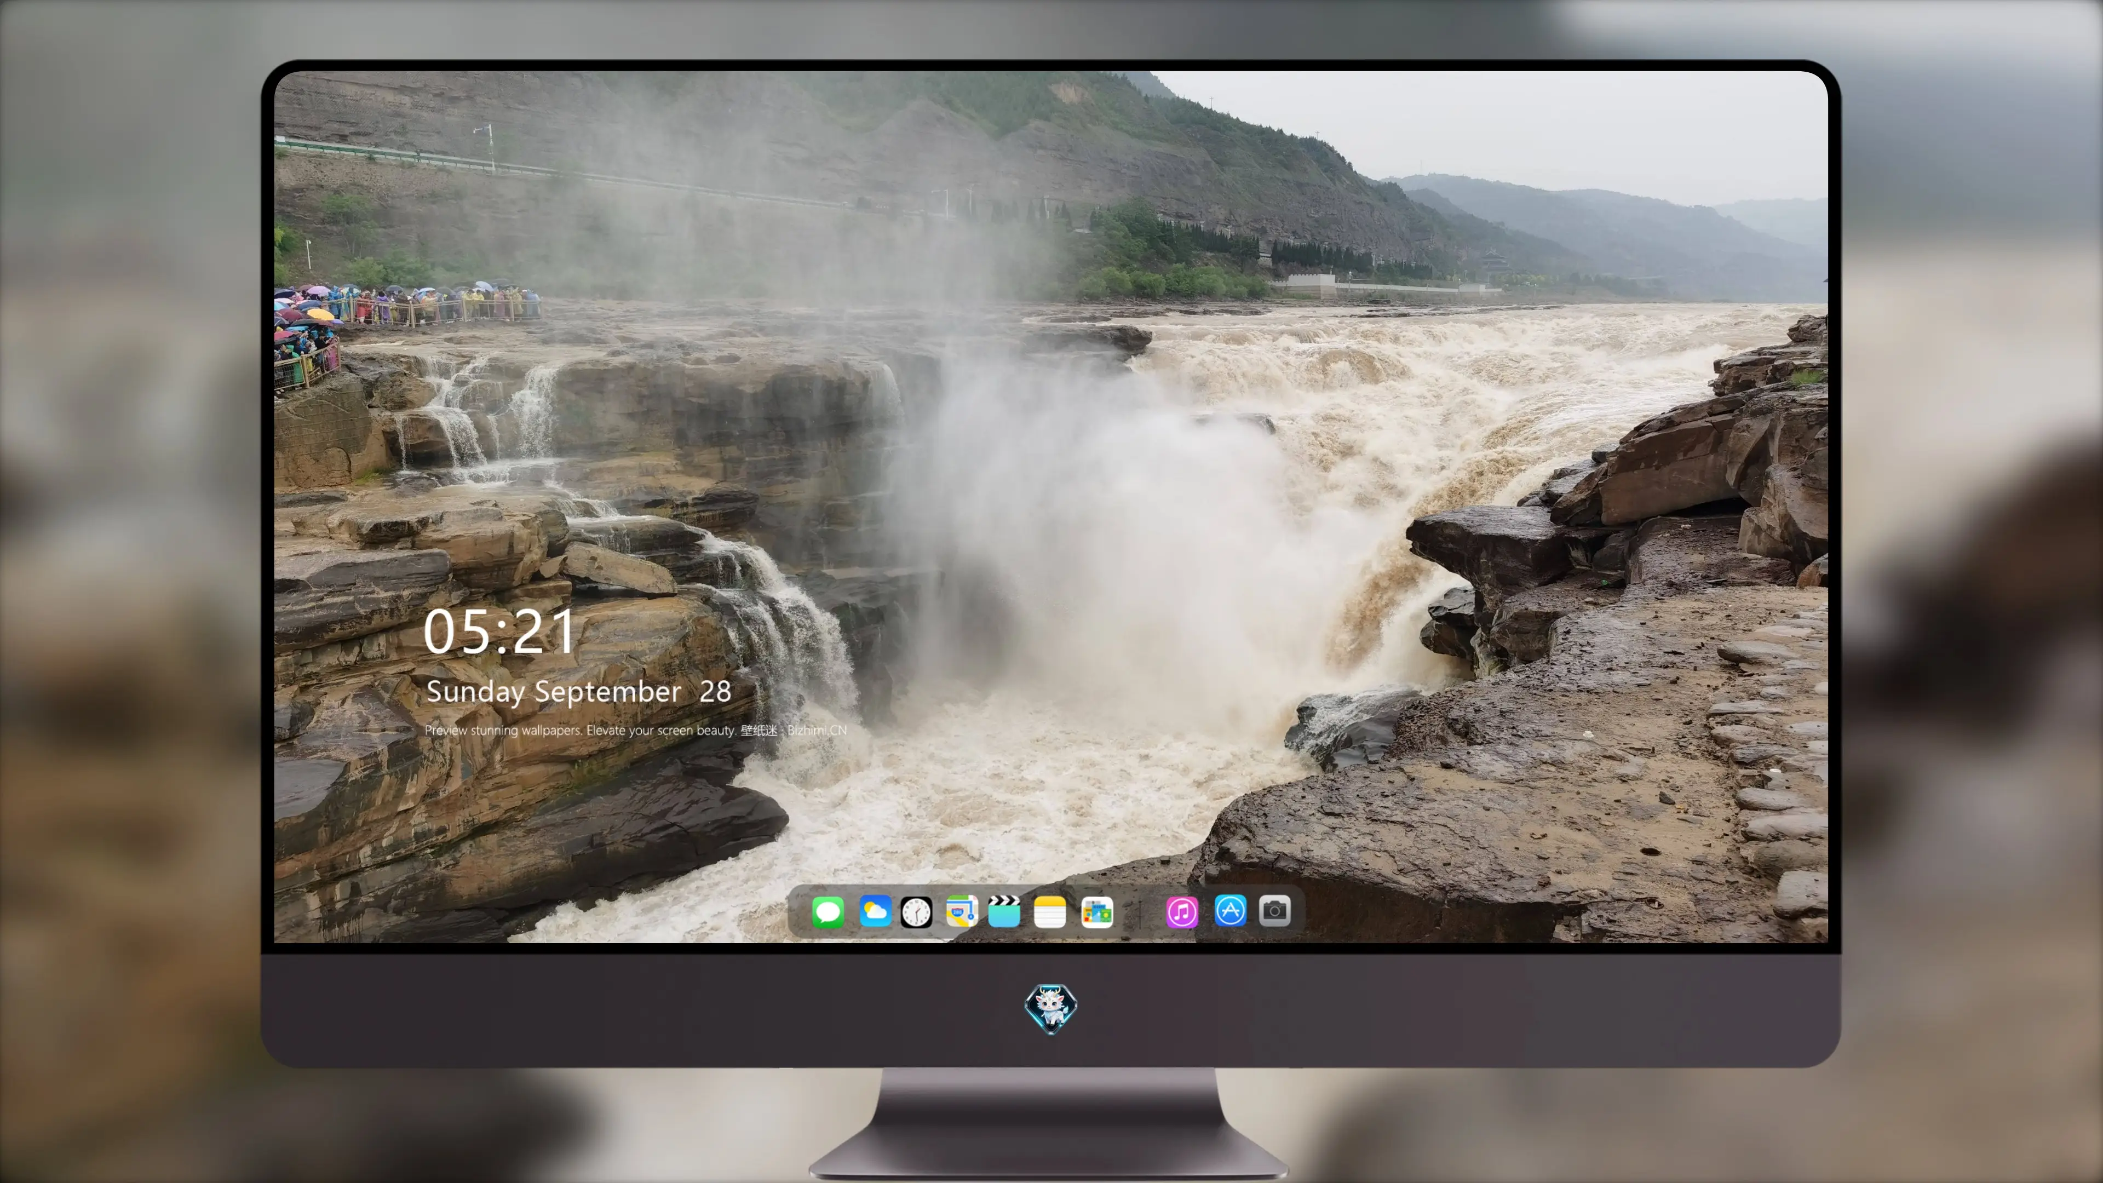Launch the Weather app from the dock

tap(875, 911)
